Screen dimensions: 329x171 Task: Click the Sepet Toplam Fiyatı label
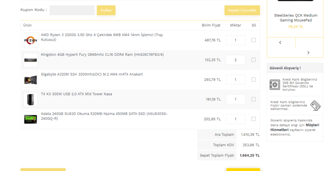(x=217, y=156)
